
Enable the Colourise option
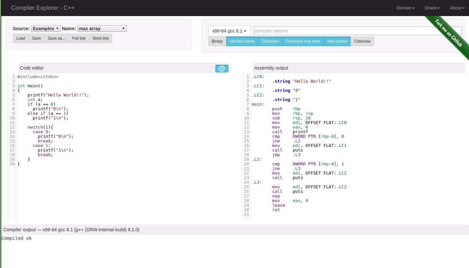(362, 41)
